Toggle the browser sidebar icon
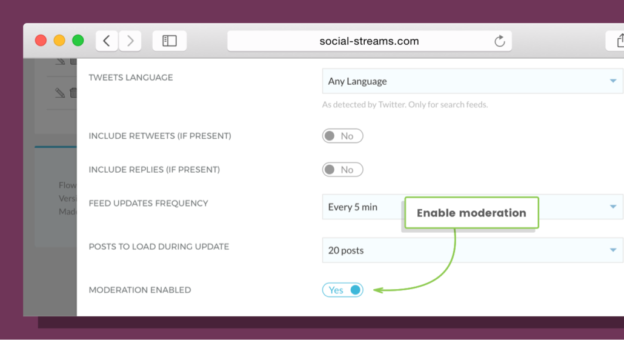624x340 pixels. (170, 41)
